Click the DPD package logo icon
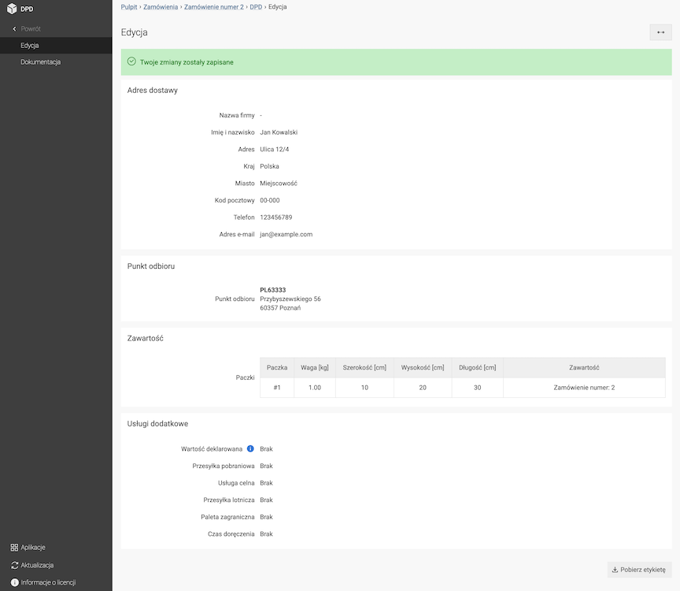The width and height of the screenshot is (680, 591). (12, 9)
